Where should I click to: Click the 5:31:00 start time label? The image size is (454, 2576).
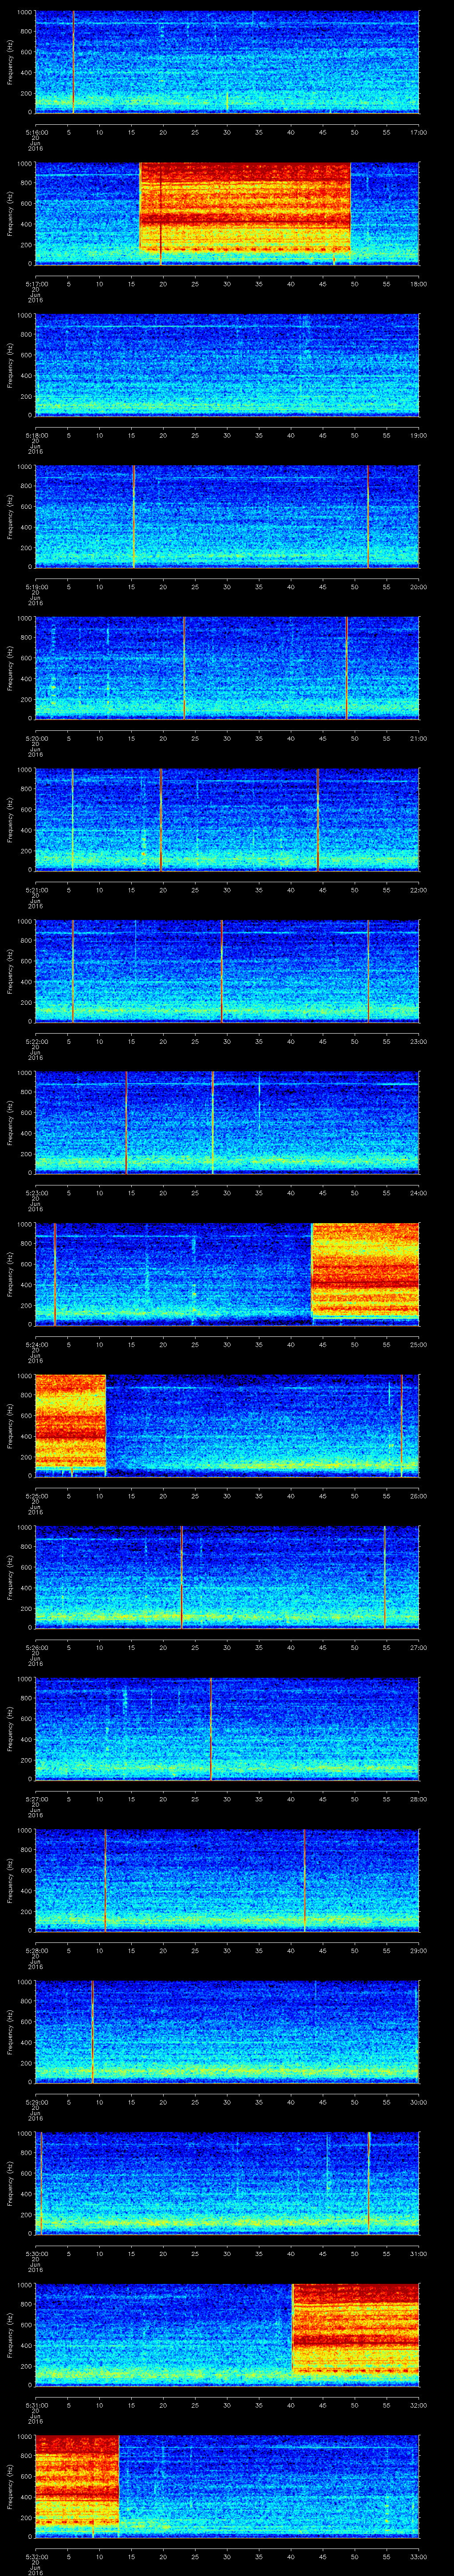[x=36, y=2405]
